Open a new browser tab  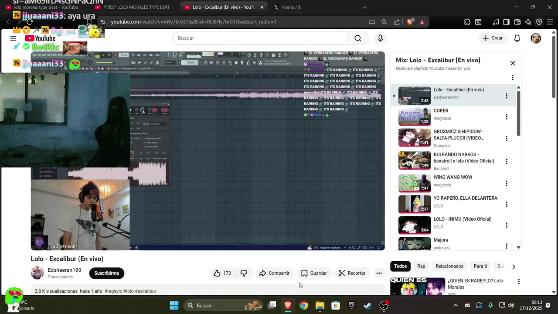pyautogui.click(x=365, y=7)
